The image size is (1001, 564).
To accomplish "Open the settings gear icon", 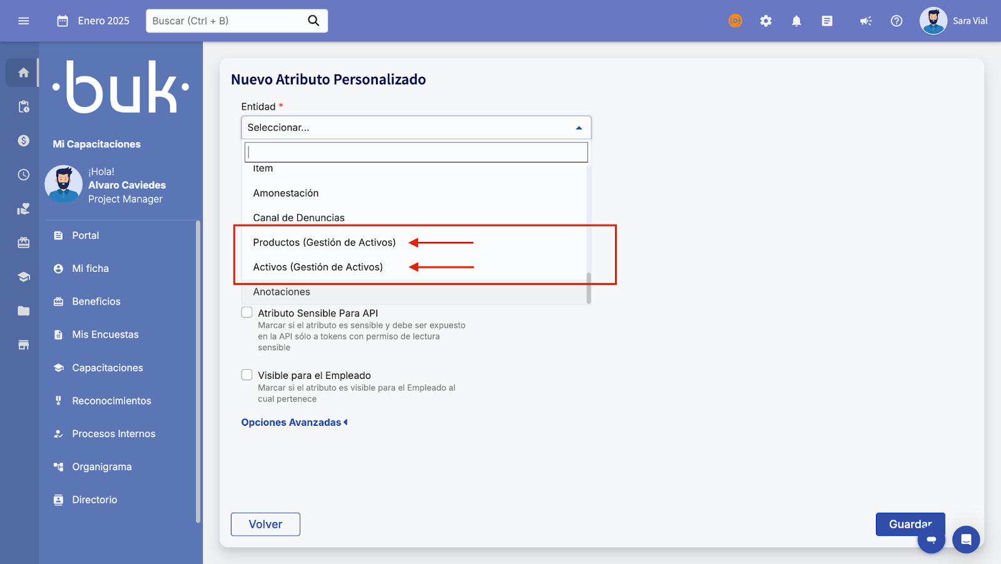I will (766, 21).
